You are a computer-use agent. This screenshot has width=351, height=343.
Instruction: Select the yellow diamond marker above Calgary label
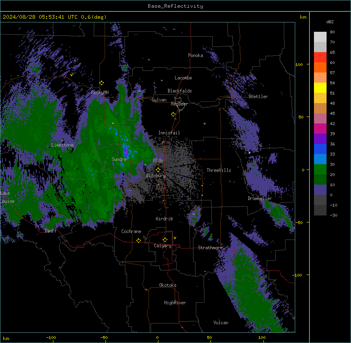[x=165, y=240]
